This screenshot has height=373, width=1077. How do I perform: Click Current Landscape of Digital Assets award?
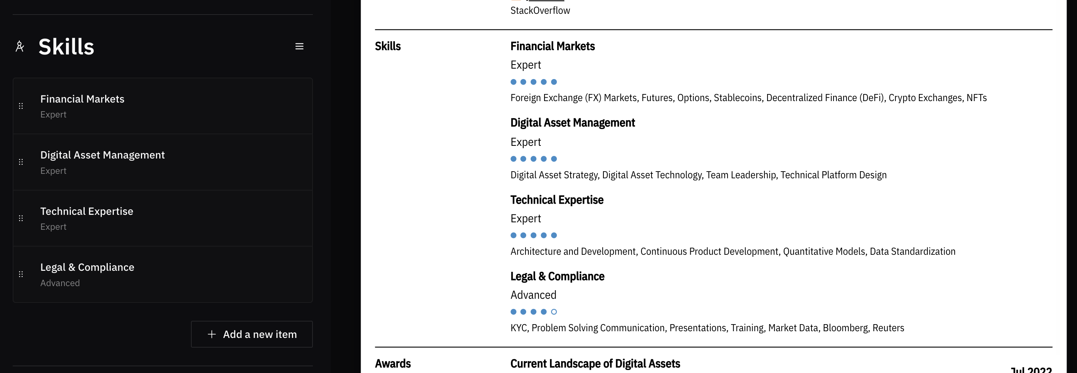595,363
